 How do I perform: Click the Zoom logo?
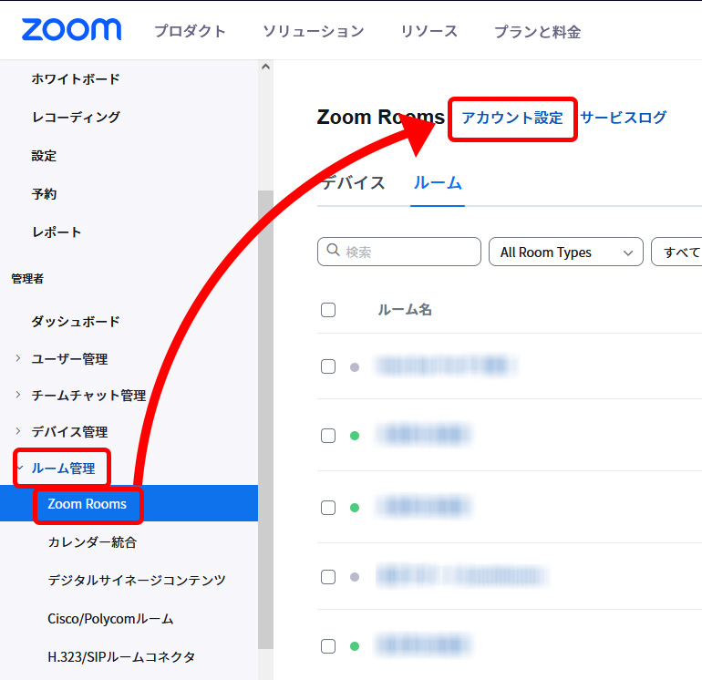point(72,29)
